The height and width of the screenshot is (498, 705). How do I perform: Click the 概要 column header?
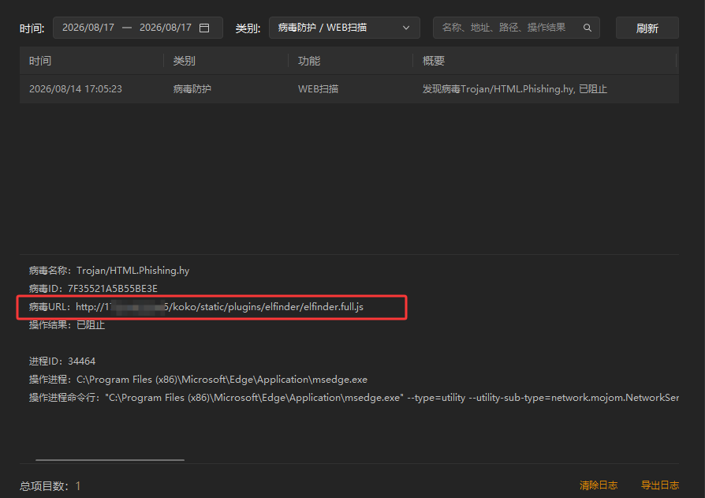[434, 61]
